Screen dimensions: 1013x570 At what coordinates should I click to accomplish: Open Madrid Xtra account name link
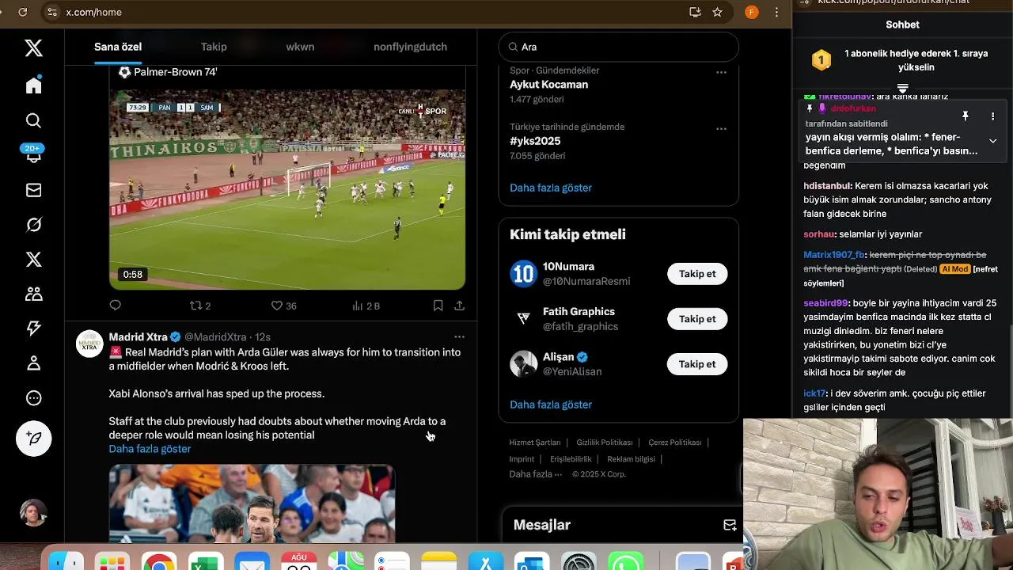click(x=138, y=337)
